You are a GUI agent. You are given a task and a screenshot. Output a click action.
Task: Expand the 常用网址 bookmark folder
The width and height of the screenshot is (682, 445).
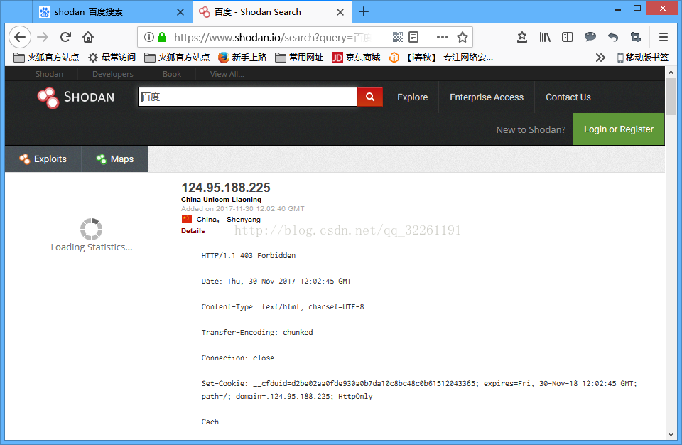click(x=300, y=58)
